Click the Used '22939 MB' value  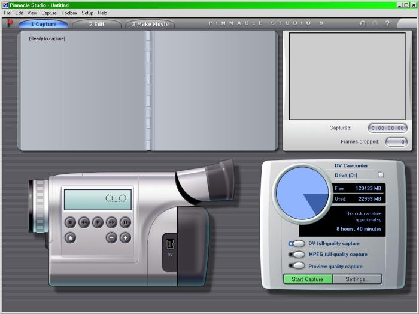tap(369, 199)
